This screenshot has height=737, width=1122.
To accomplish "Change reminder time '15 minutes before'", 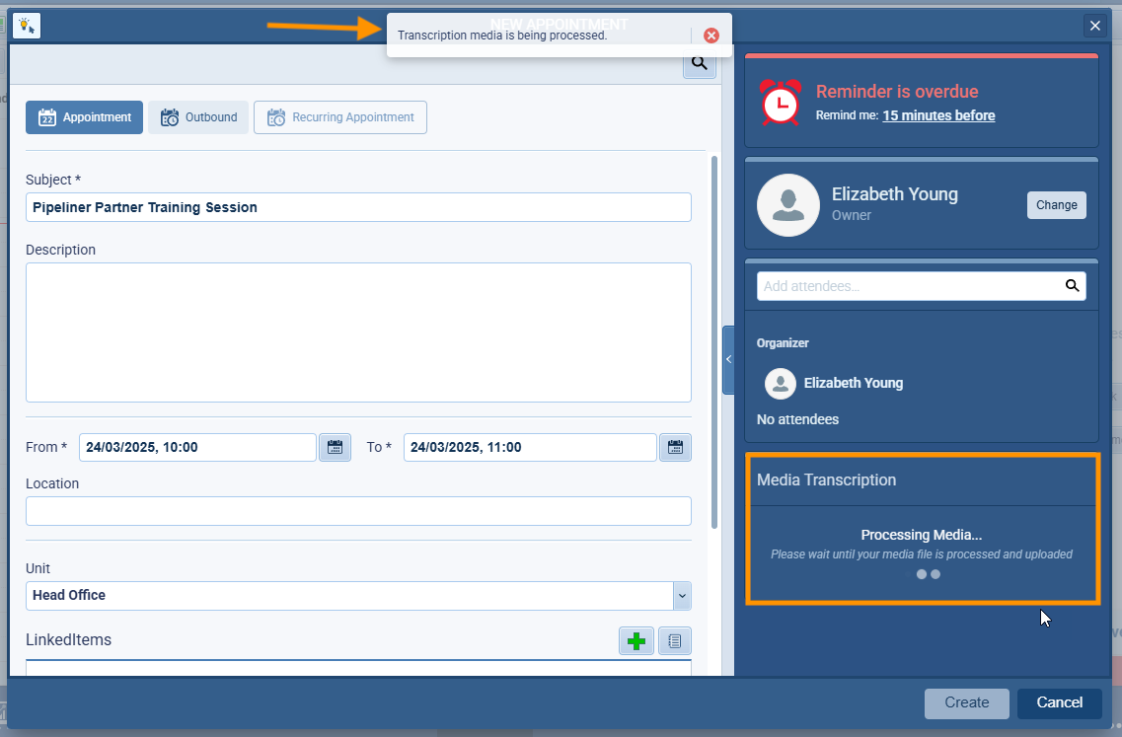I will click(x=938, y=115).
